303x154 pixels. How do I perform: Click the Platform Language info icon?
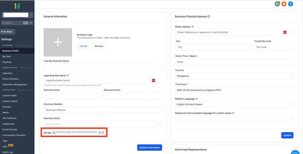[x=196, y=99]
